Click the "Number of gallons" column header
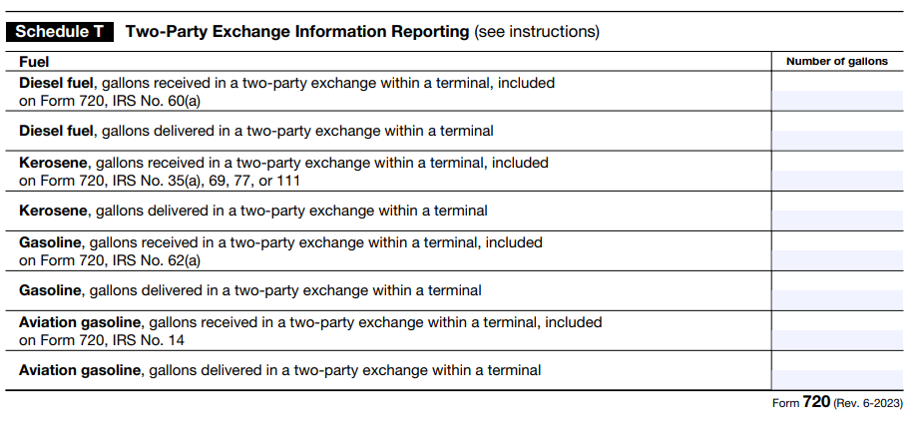The height and width of the screenshot is (426, 920). pyautogui.click(x=836, y=62)
